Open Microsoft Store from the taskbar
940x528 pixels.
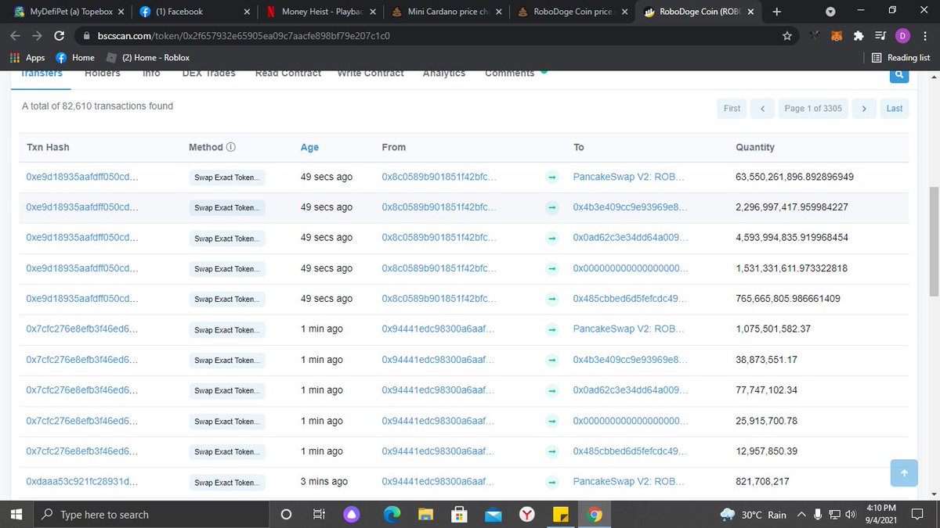[x=459, y=514]
